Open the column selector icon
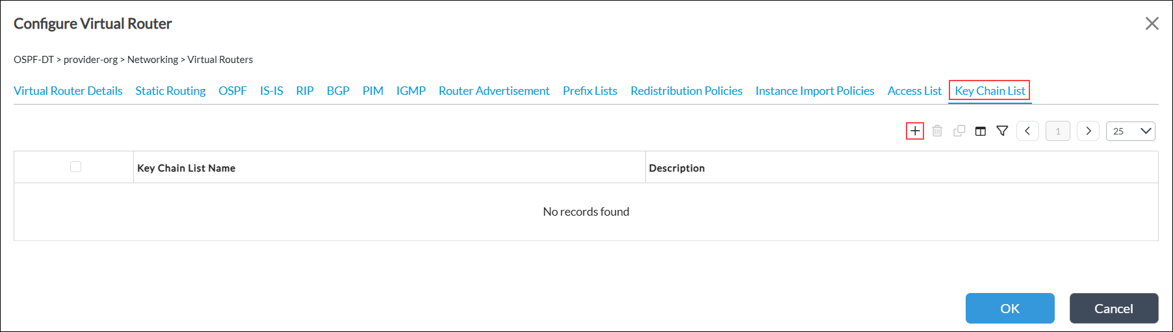Screen dimensions: 1173x332 pyautogui.click(x=981, y=131)
